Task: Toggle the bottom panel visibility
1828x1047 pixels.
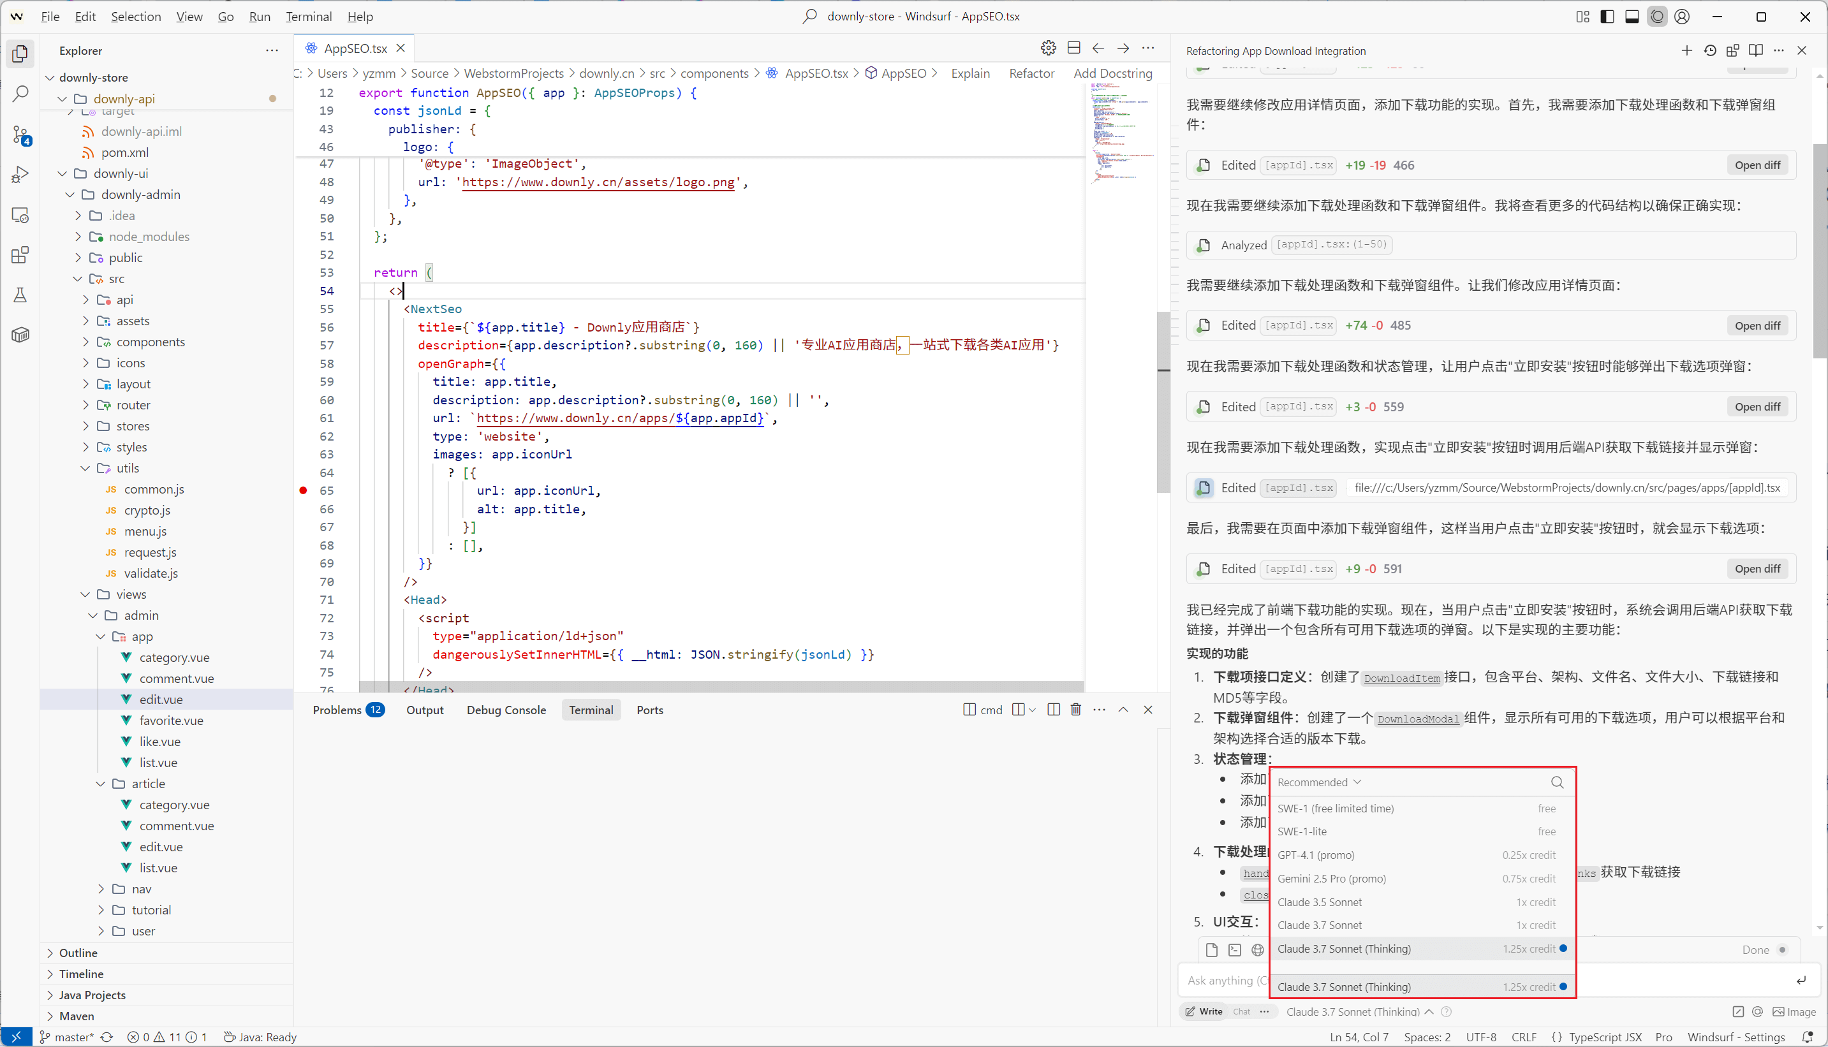Action: [x=1632, y=17]
